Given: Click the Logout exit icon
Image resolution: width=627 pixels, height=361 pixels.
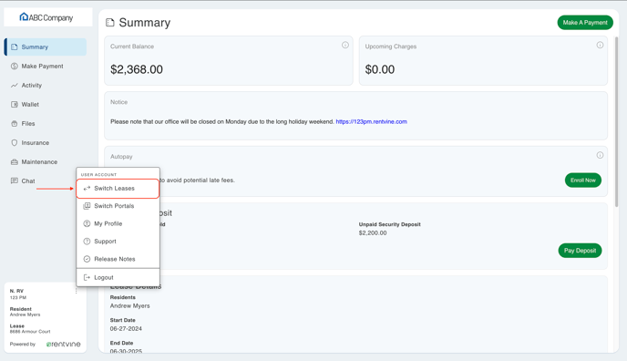Looking at the screenshot, I should [x=87, y=277].
